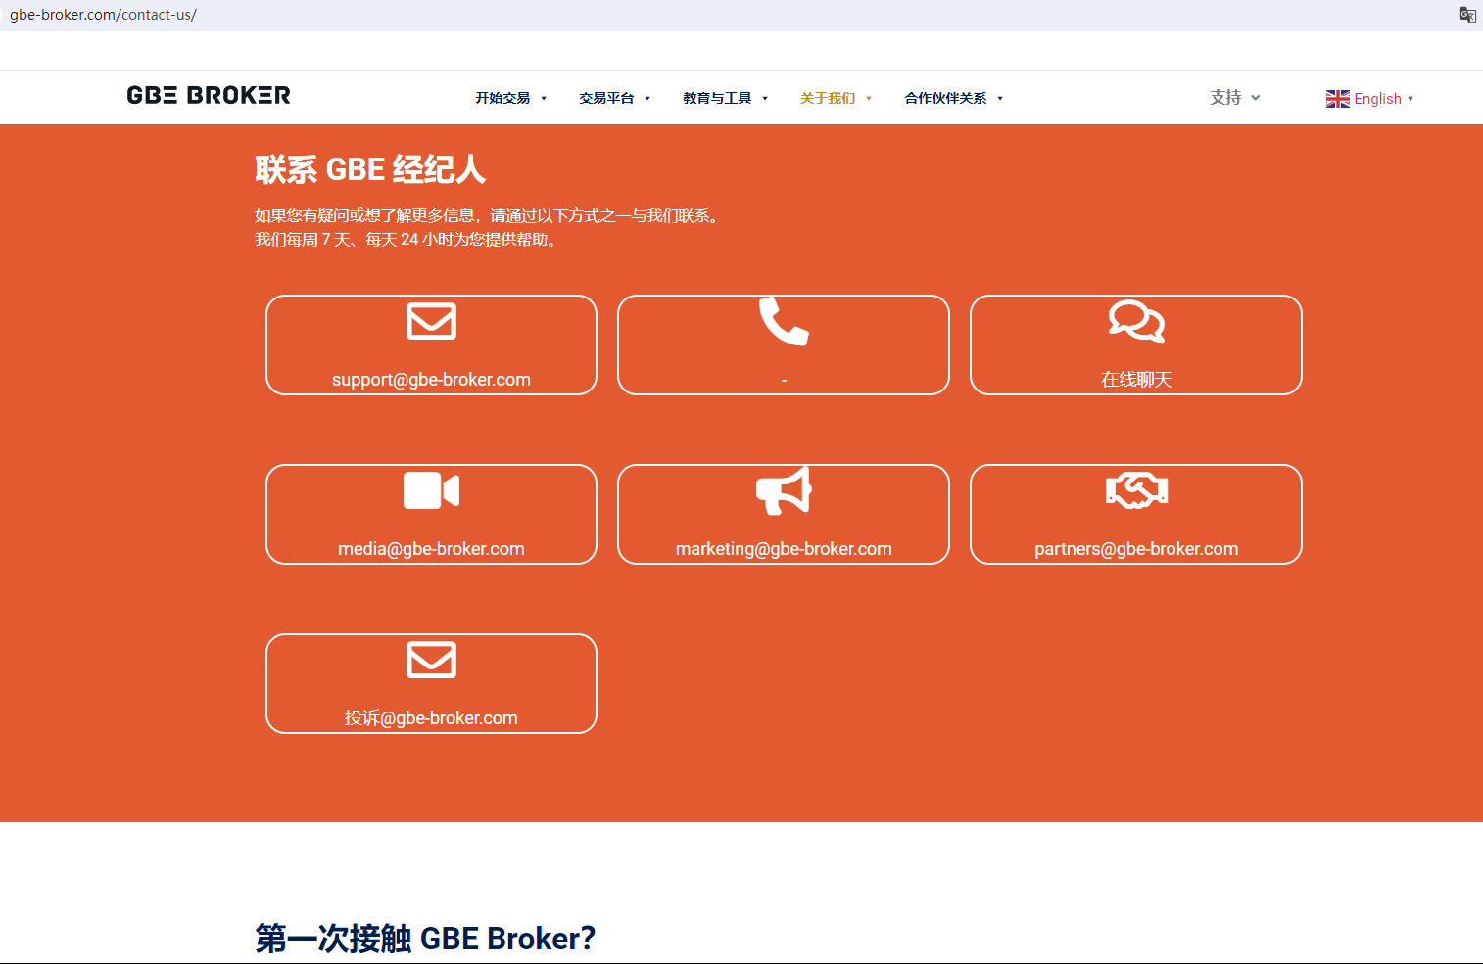Image resolution: width=1483 pixels, height=964 pixels.
Task: Click the megaphone marketing icon
Action: [x=784, y=490]
